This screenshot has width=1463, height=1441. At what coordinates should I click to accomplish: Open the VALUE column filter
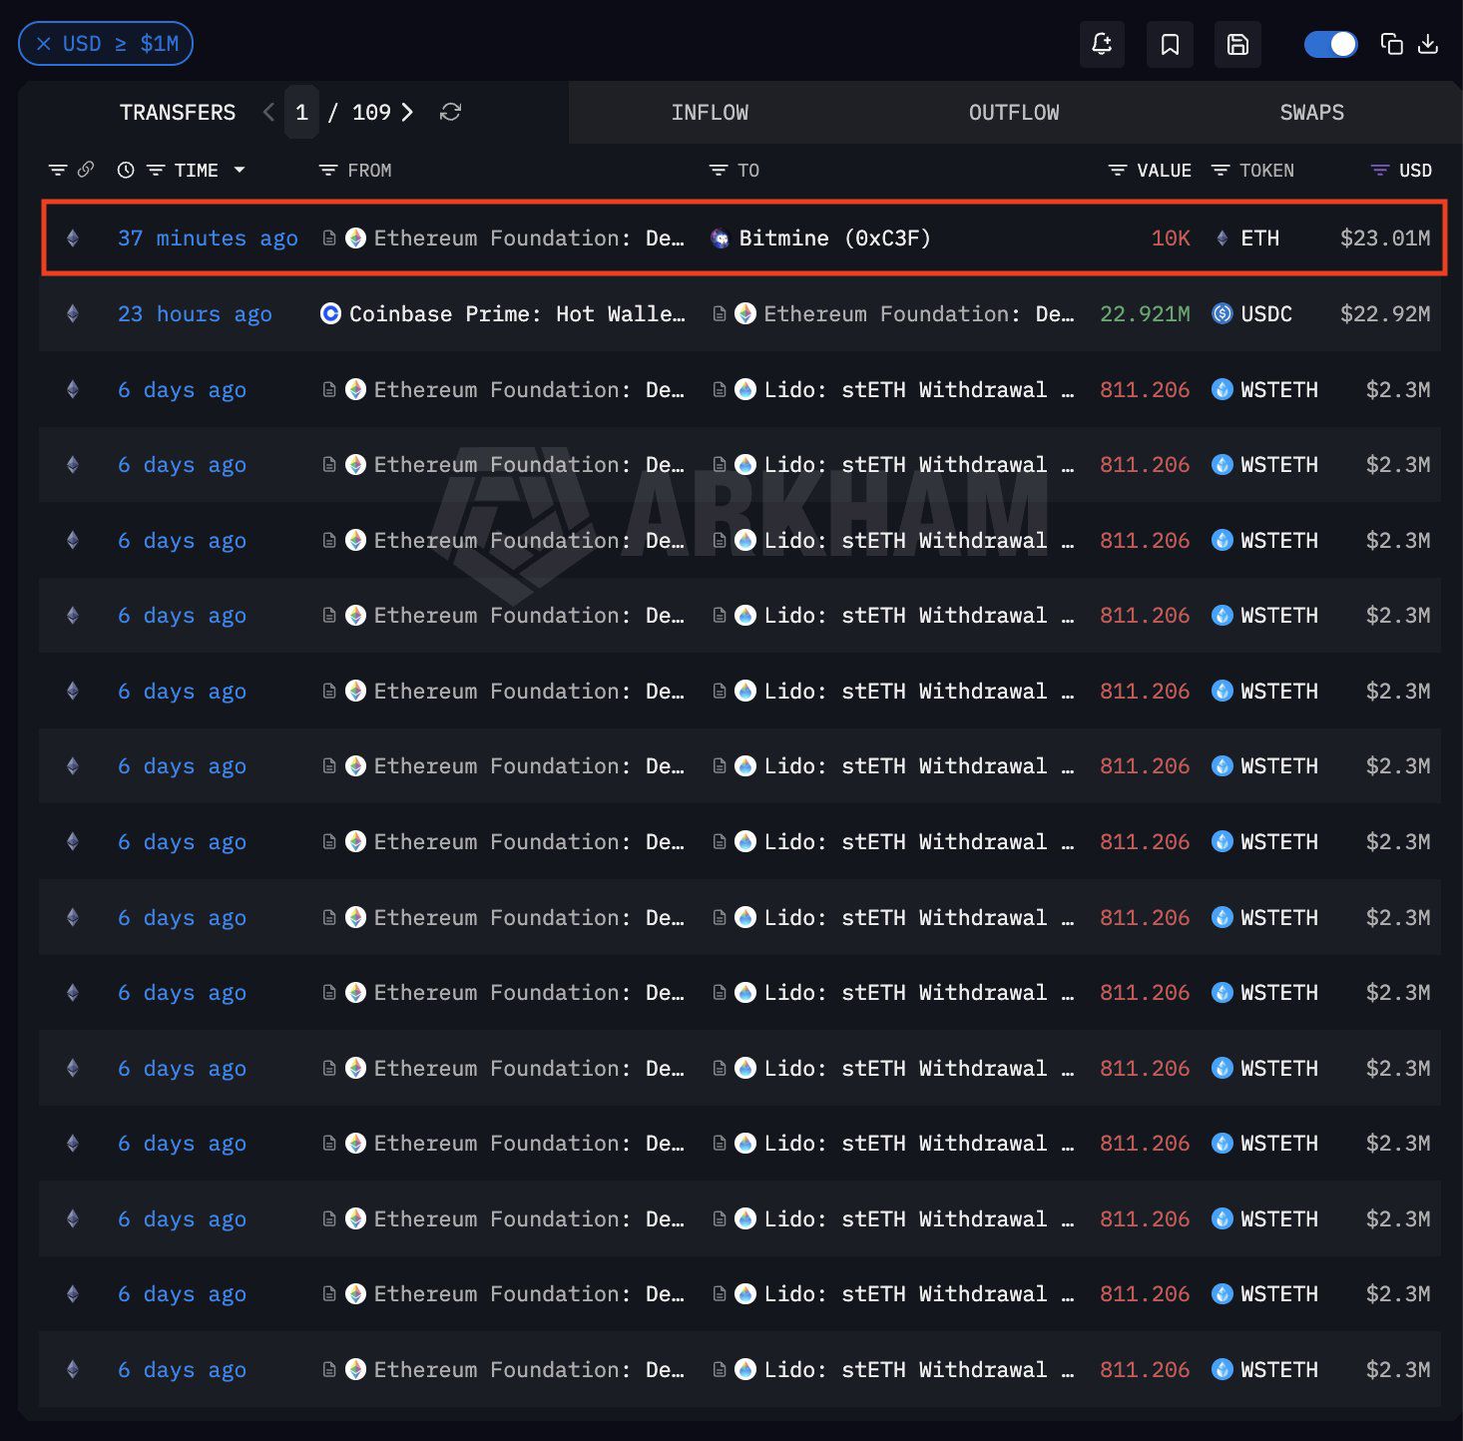[x=1118, y=171]
